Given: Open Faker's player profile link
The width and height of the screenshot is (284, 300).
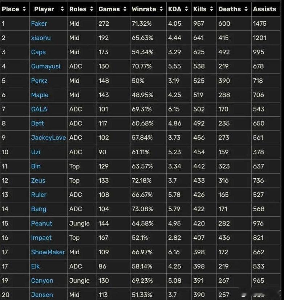Looking at the screenshot, I should coord(39,24).
